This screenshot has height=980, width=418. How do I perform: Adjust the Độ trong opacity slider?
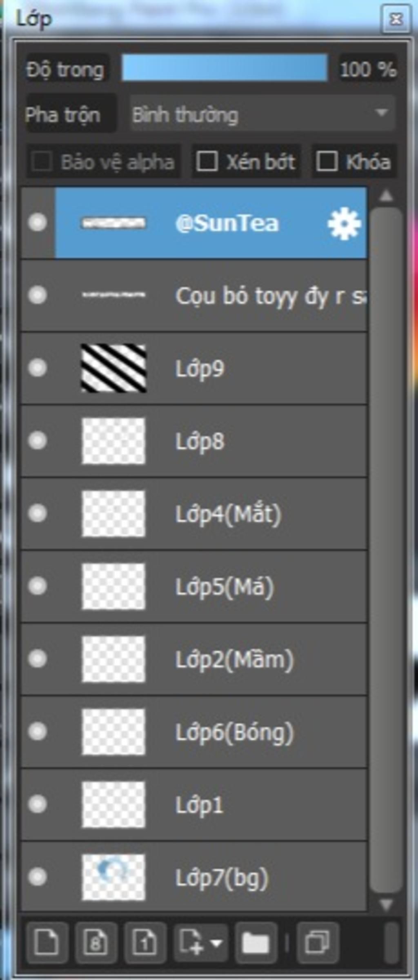coord(225,68)
